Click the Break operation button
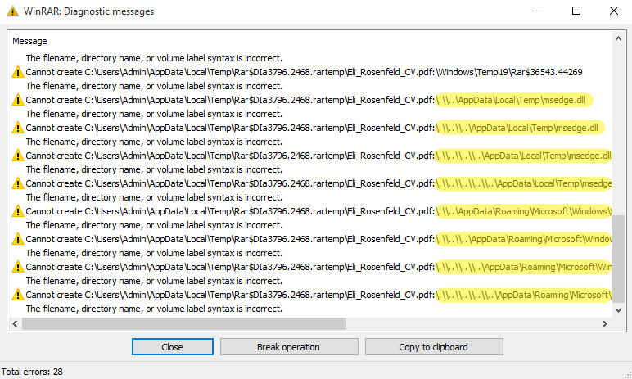Screen dimensions: 632x379 pyautogui.click(x=289, y=347)
